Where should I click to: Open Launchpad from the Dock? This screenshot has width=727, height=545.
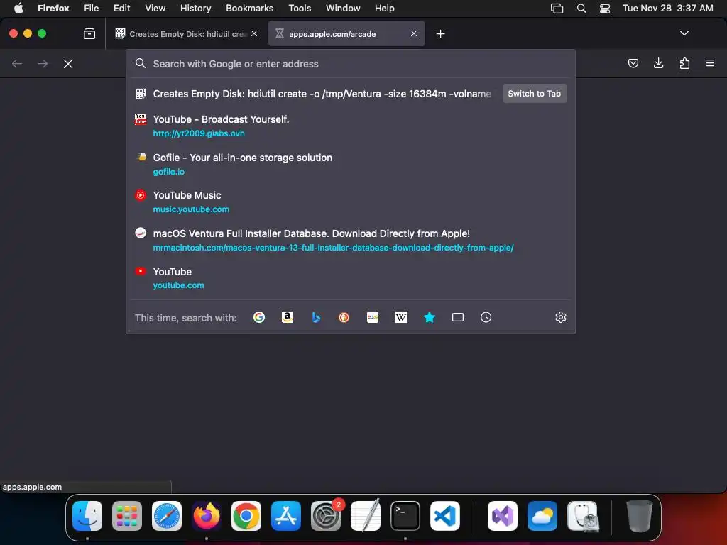pyautogui.click(x=127, y=516)
